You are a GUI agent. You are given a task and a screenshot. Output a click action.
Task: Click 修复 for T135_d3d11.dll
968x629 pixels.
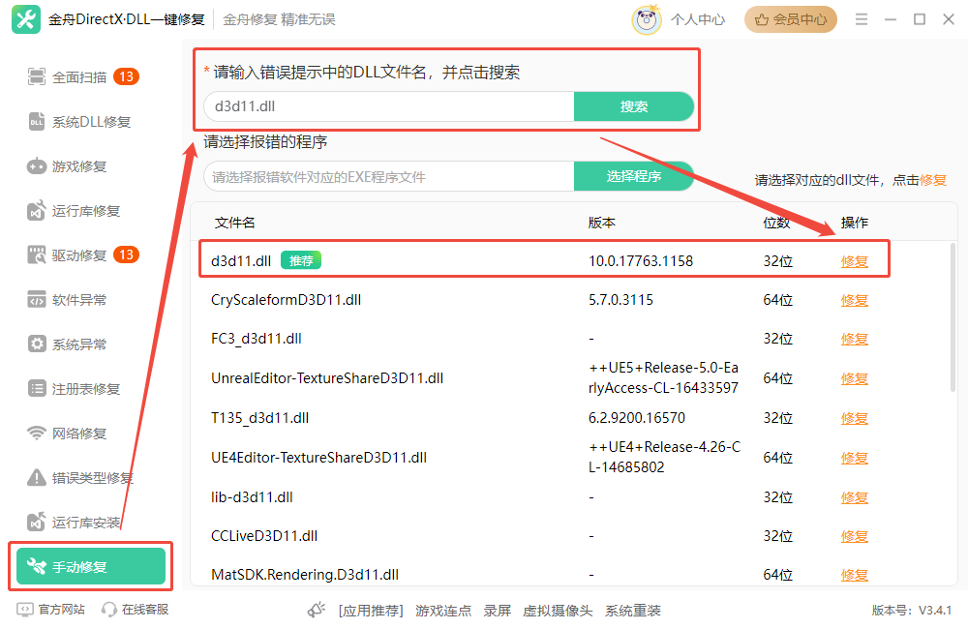(x=855, y=418)
